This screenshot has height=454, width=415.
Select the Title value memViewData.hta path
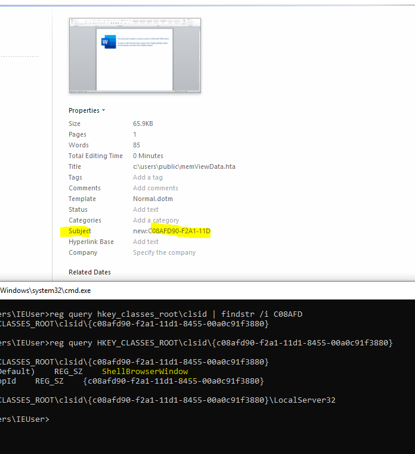click(184, 166)
